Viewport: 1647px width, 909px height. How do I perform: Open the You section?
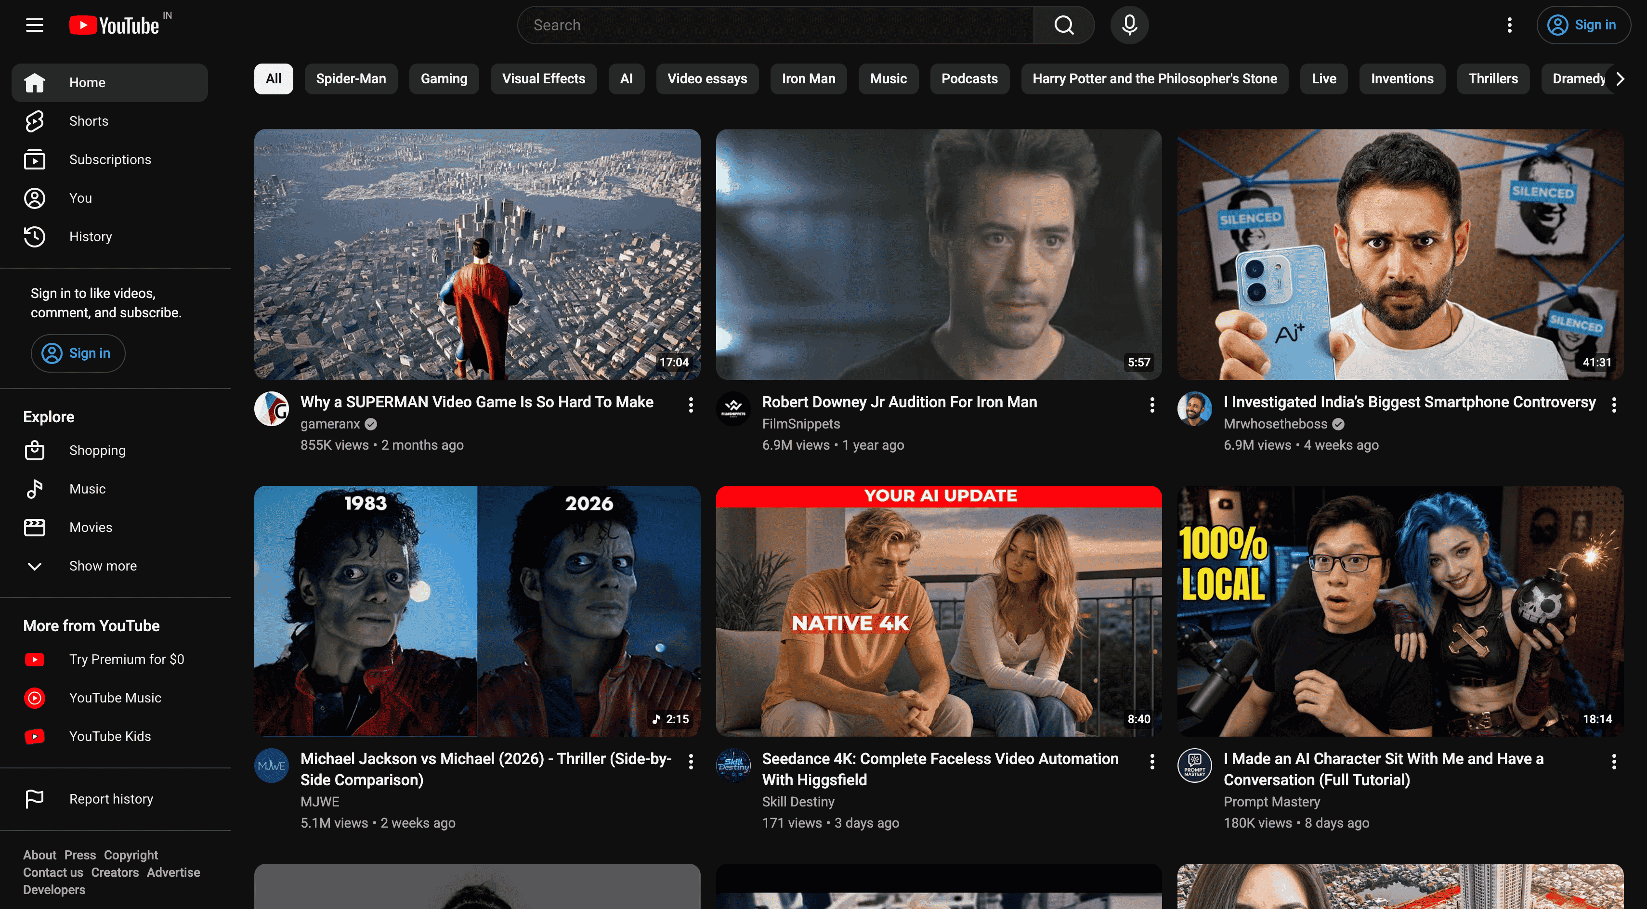(109, 197)
